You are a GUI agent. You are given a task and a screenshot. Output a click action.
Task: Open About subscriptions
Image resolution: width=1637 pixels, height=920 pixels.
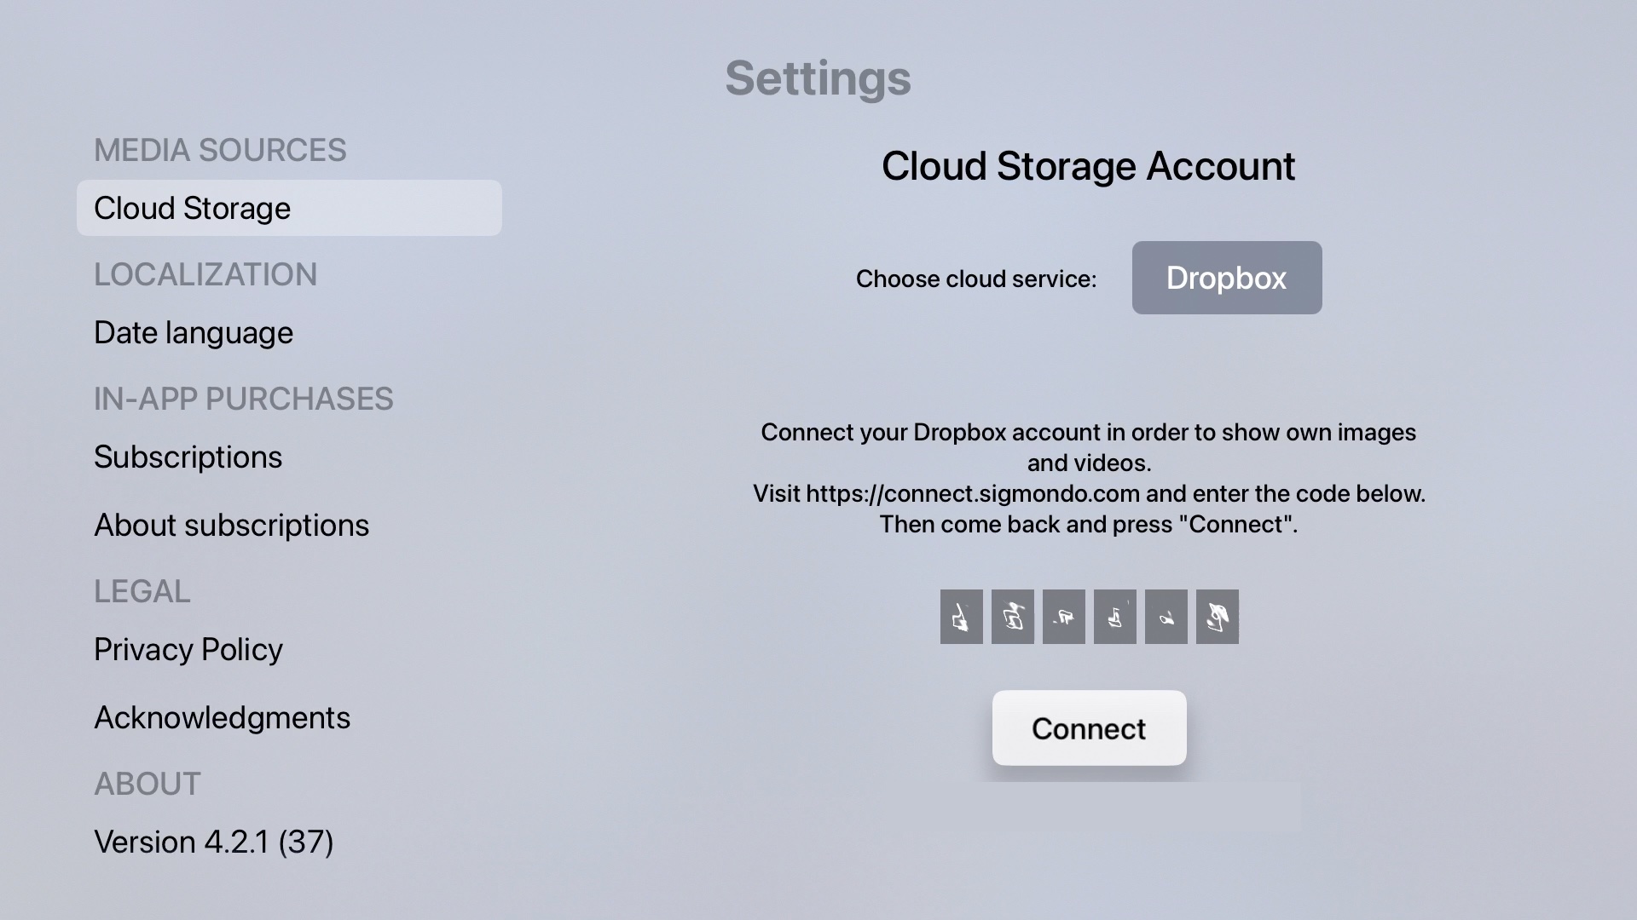[231, 525]
